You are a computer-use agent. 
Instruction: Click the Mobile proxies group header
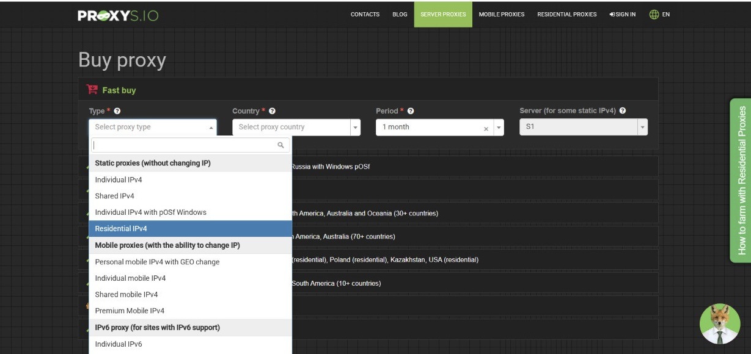click(x=190, y=245)
